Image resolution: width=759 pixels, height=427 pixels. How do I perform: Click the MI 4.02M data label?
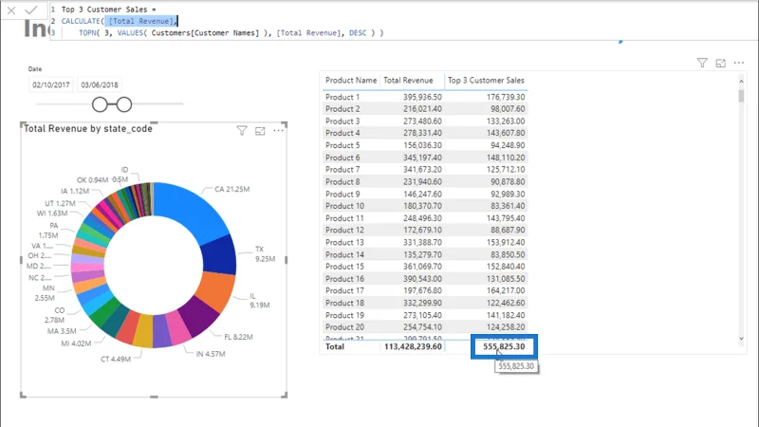pyautogui.click(x=76, y=343)
